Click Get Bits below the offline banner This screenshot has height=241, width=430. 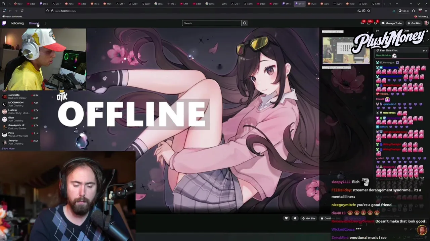[309, 218]
